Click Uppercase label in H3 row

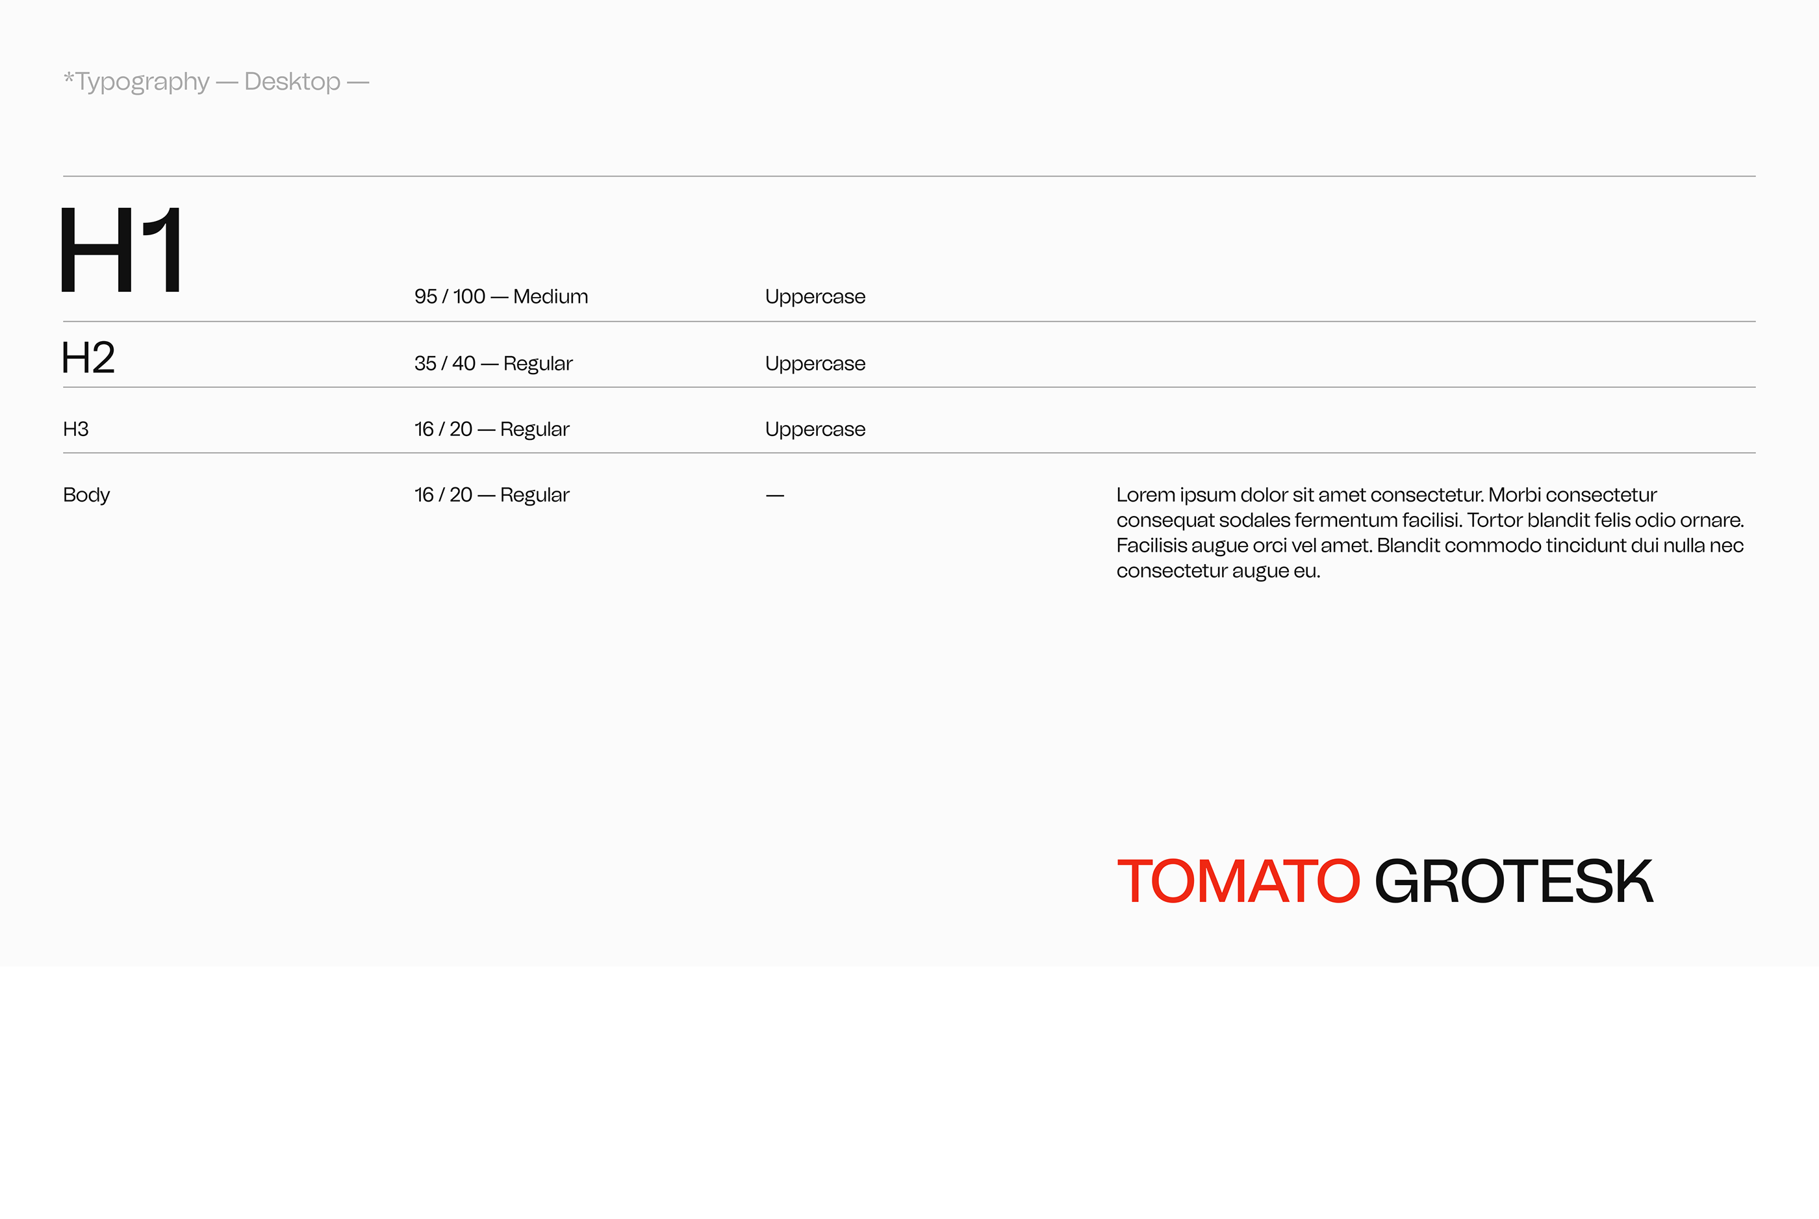pos(815,429)
